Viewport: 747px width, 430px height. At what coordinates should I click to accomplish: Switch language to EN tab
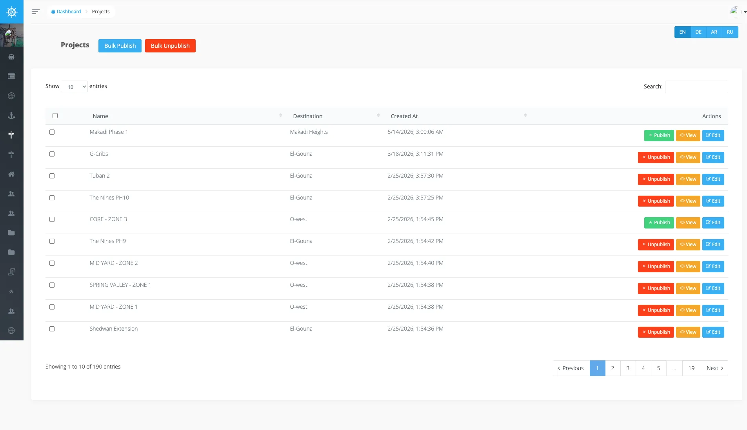[682, 32]
